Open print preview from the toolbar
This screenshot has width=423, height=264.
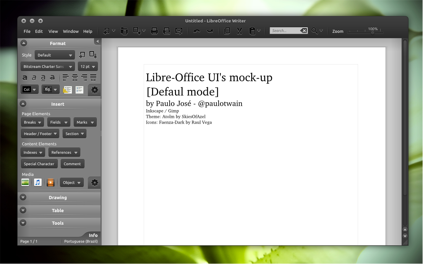click(x=167, y=31)
